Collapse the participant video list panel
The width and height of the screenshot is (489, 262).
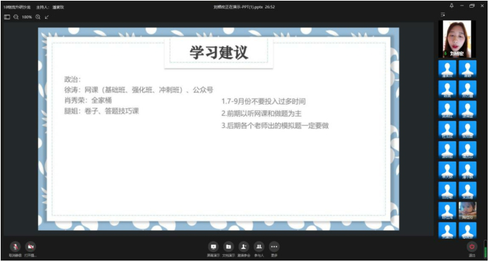[443, 15]
